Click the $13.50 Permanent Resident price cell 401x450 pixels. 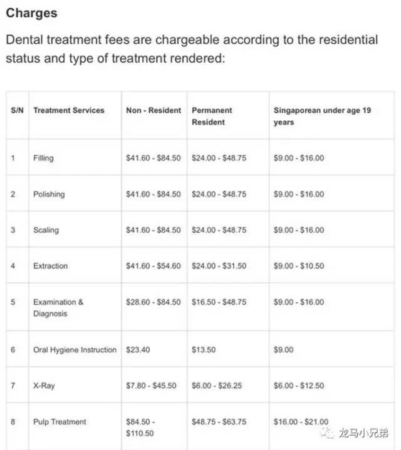coord(204,350)
